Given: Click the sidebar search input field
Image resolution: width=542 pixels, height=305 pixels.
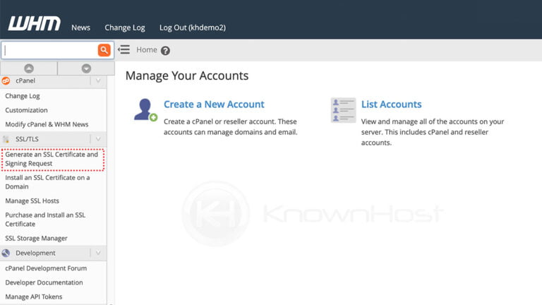Looking at the screenshot, I should [49, 50].
